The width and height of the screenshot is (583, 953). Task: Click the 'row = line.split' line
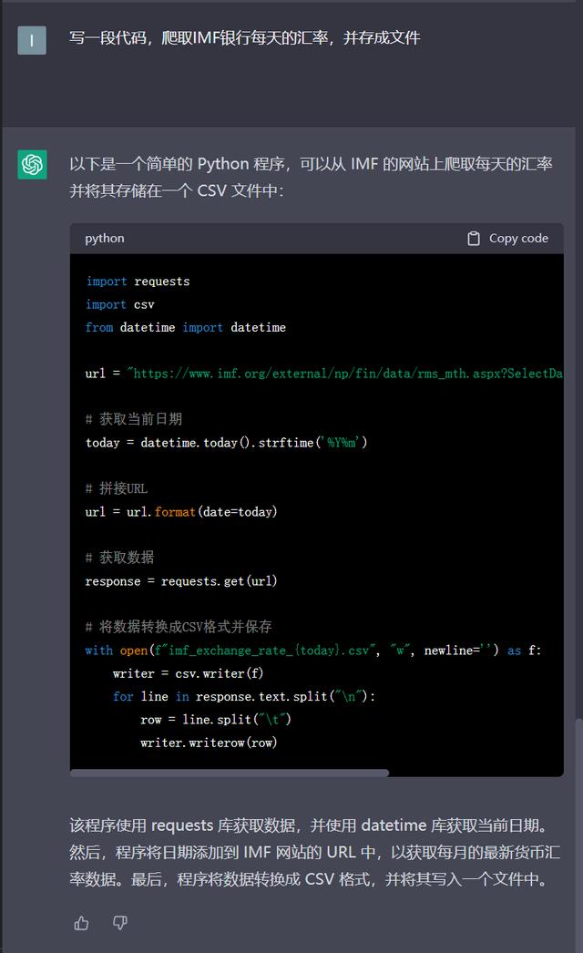click(x=216, y=720)
